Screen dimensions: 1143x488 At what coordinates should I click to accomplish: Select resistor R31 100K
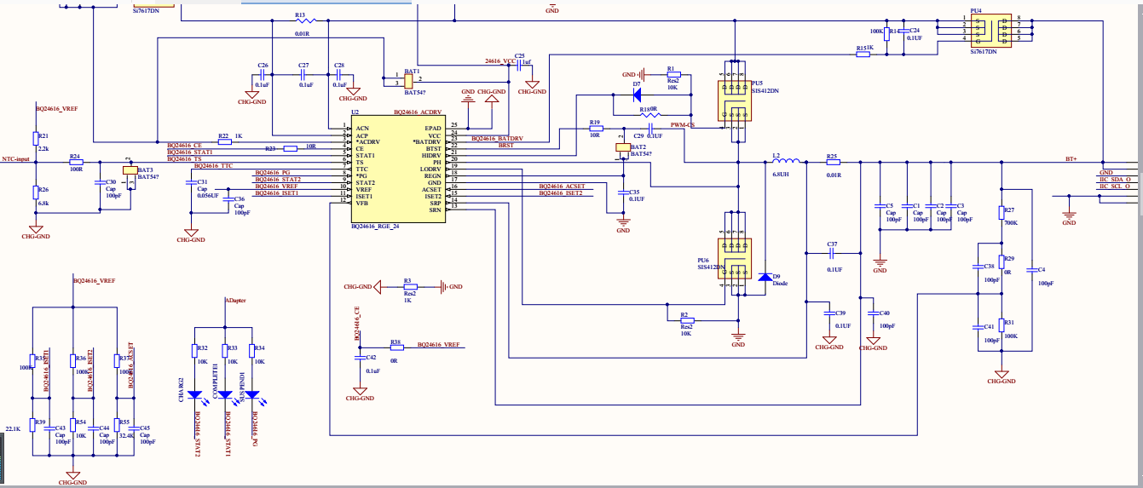click(x=1002, y=327)
